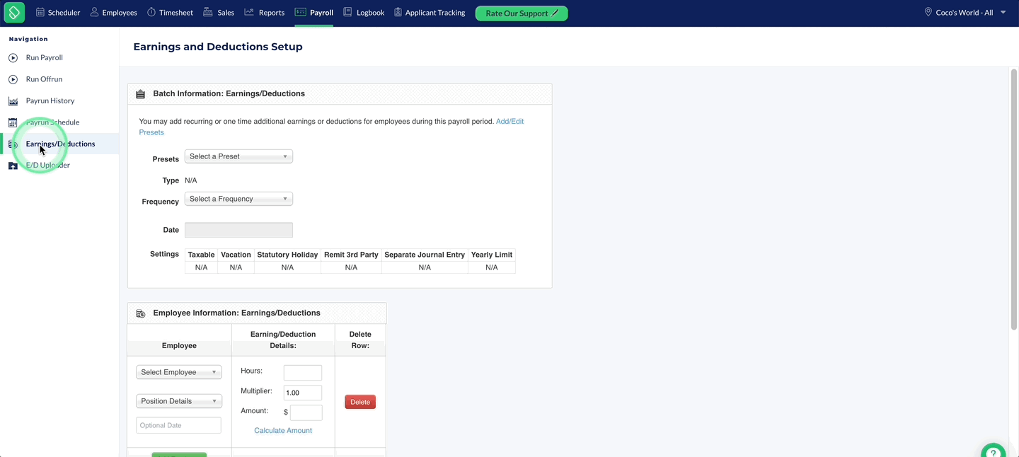Open the Select a Preset dropdown

click(238, 156)
